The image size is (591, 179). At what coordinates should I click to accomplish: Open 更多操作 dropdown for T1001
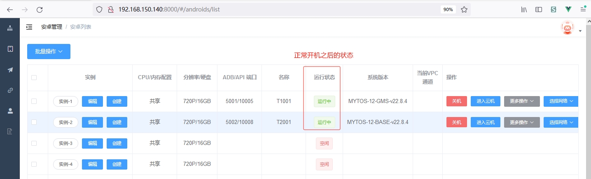click(x=521, y=101)
